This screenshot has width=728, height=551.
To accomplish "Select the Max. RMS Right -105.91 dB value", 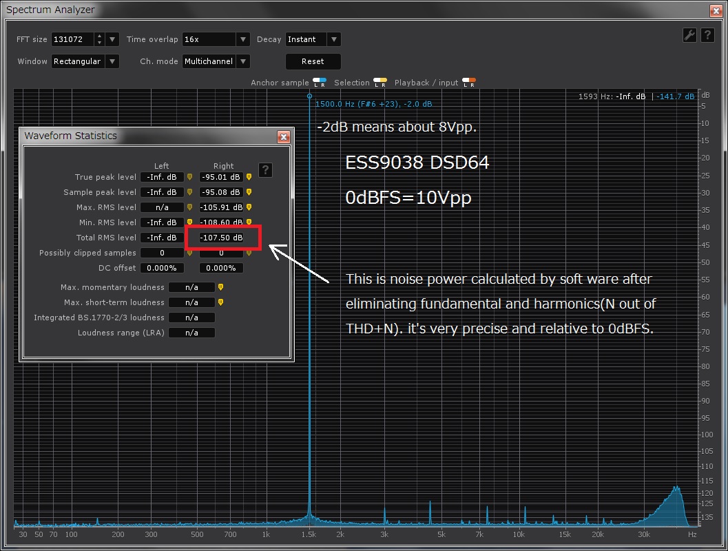I will pyautogui.click(x=221, y=207).
